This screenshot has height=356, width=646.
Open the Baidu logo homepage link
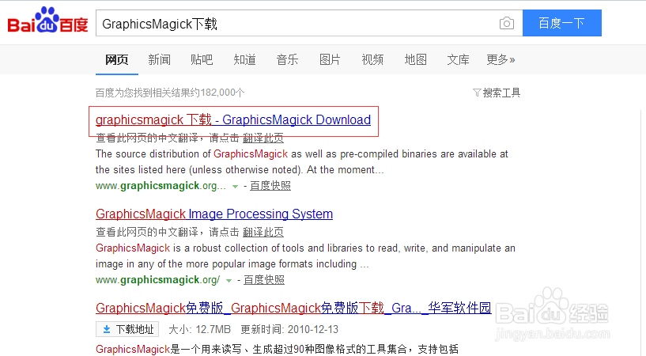[47, 21]
